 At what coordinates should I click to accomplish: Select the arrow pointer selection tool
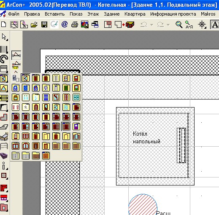point(4,37)
